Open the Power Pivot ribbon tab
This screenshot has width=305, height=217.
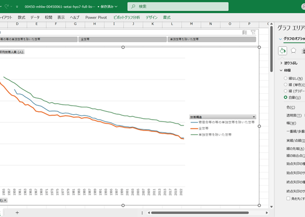point(96,17)
